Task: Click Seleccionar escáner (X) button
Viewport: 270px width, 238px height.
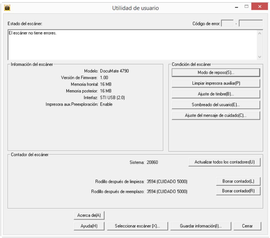Action: (x=137, y=226)
